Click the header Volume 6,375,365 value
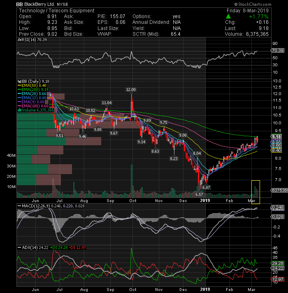Viewport: 288px width, 293px height. [257, 34]
